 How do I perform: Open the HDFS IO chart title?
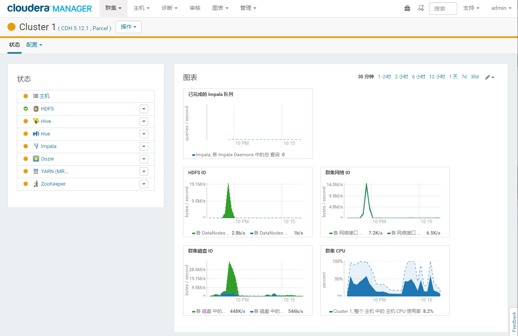tap(197, 173)
